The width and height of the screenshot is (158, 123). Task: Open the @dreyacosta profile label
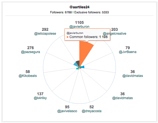91,111
